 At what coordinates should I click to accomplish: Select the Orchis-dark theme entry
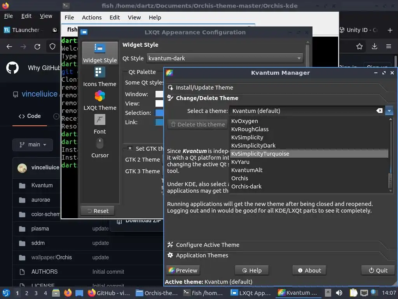309,186
